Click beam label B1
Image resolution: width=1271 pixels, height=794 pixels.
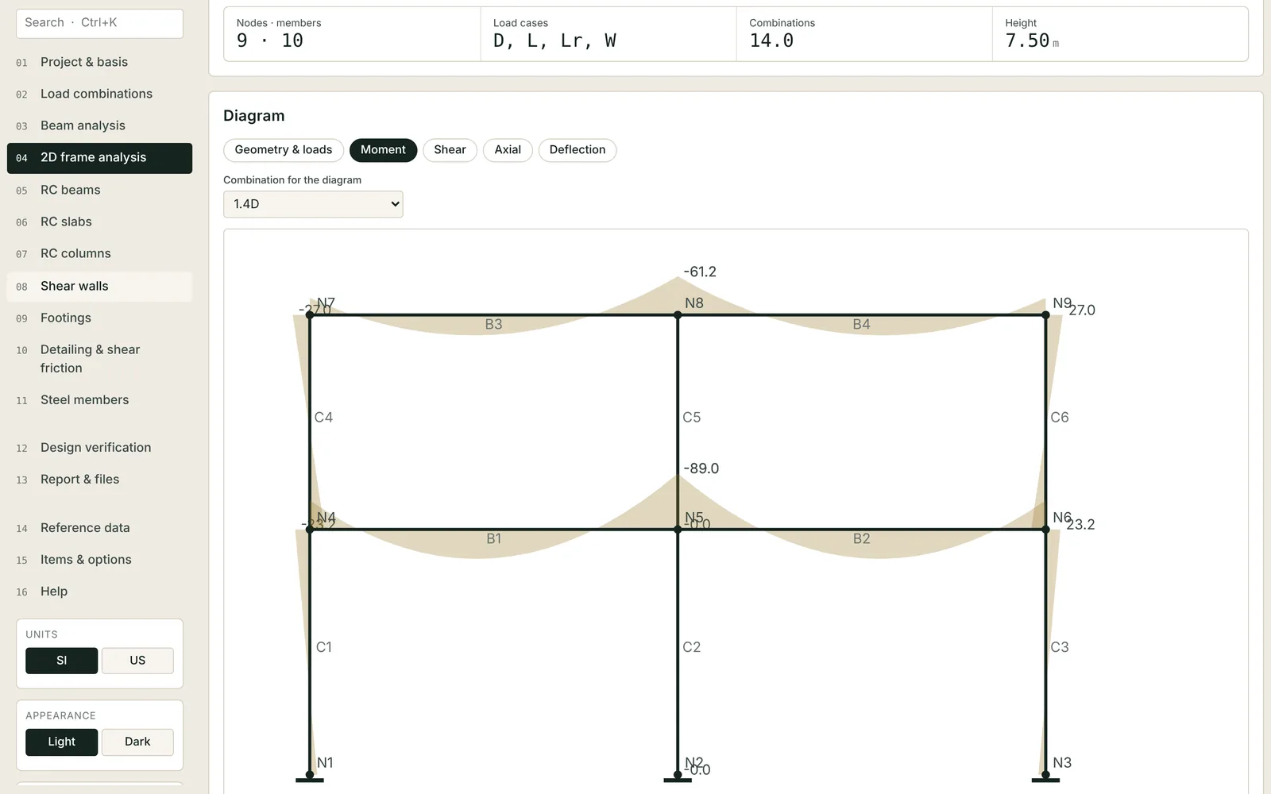(x=493, y=539)
